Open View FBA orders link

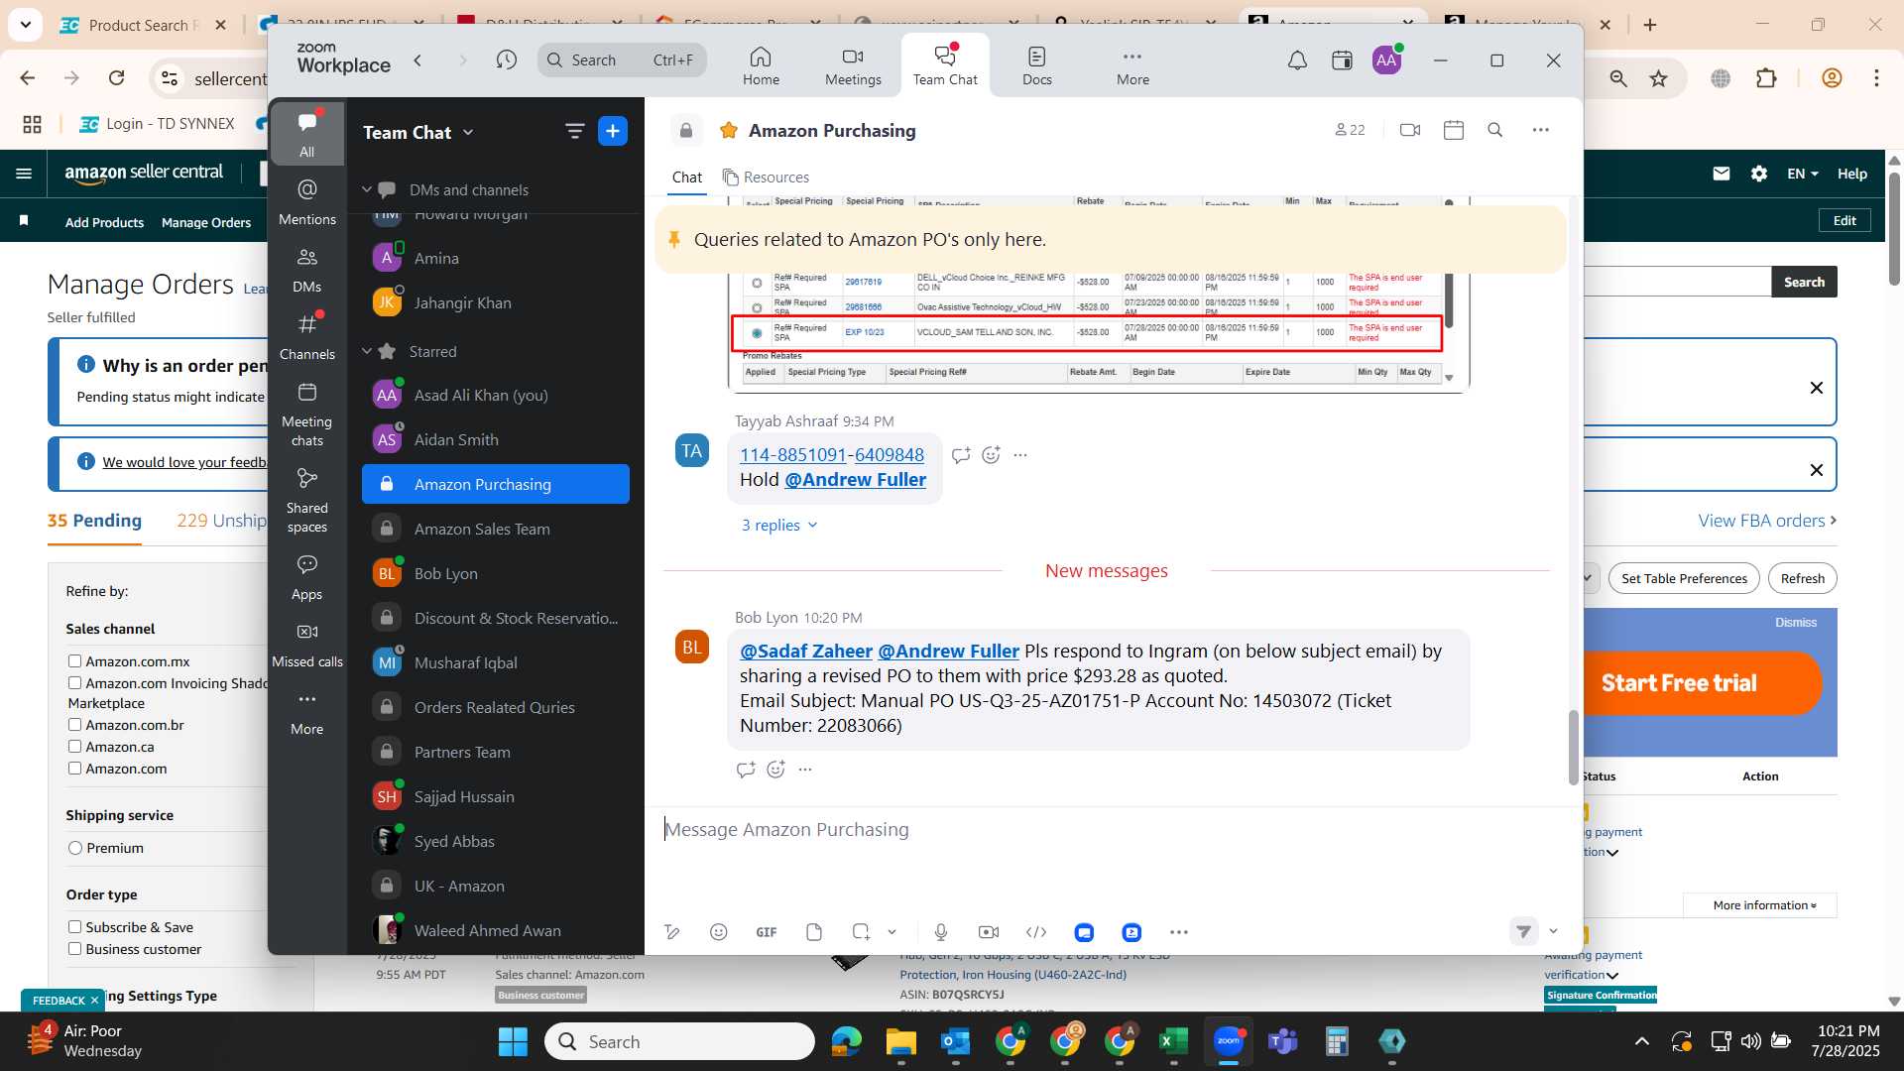(x=1767, y=521)
